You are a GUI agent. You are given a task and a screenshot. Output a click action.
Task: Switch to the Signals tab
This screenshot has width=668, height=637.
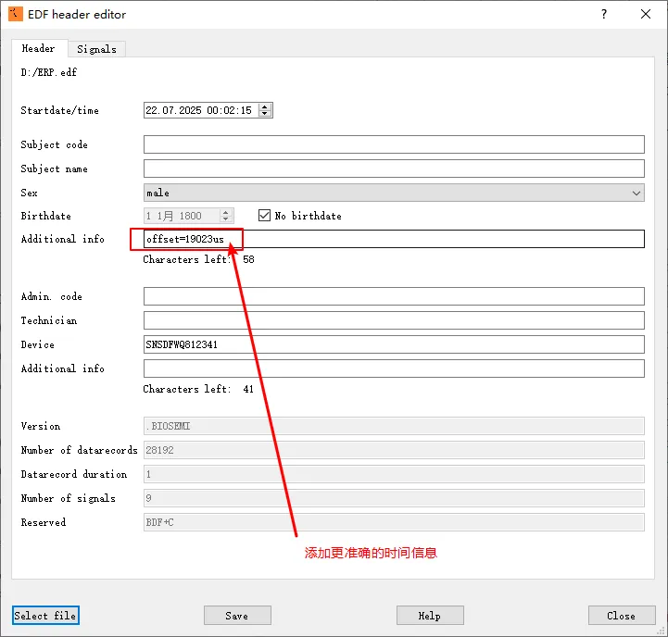(x=96, y=49)
